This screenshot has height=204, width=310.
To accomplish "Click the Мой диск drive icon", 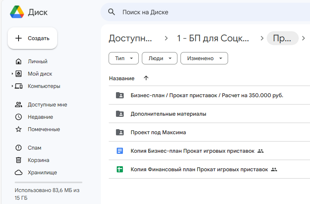I will click(19, 74).
